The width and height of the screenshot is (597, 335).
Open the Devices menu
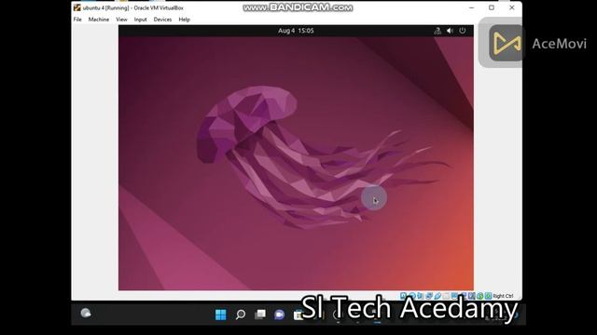point(162,20)
